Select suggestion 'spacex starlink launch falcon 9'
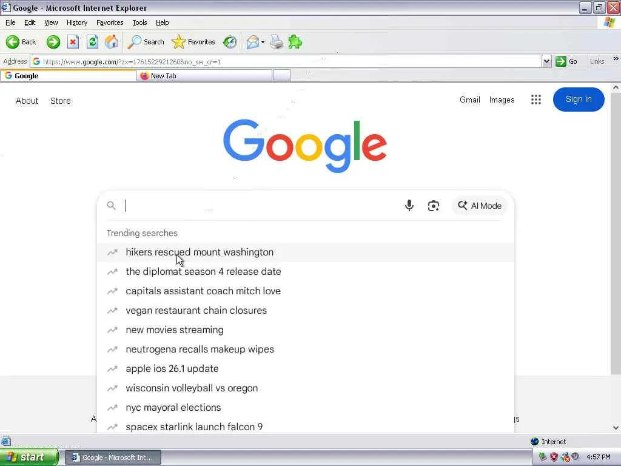Screen dimensions: 621x466 [306, 425]
